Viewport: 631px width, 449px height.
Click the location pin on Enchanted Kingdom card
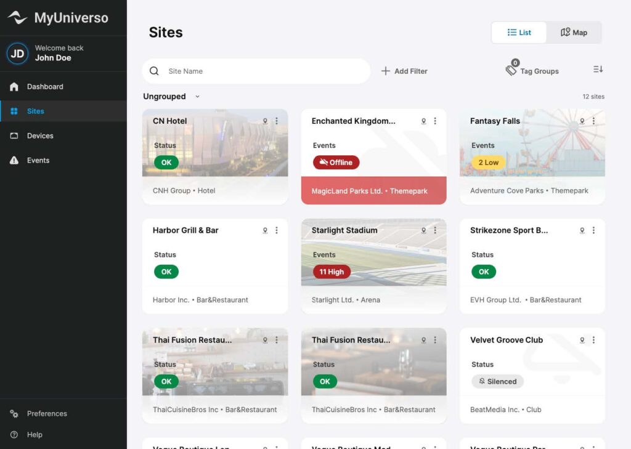click(x=424, y=121)
